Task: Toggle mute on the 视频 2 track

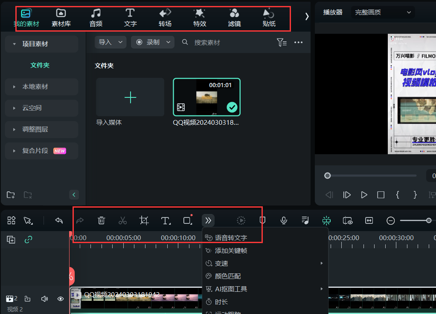Action: 44,299
